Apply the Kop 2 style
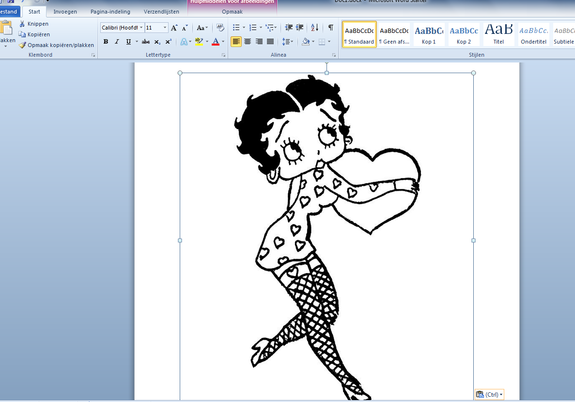The height and width of the screenshot is (402, 575). point(464,34)
